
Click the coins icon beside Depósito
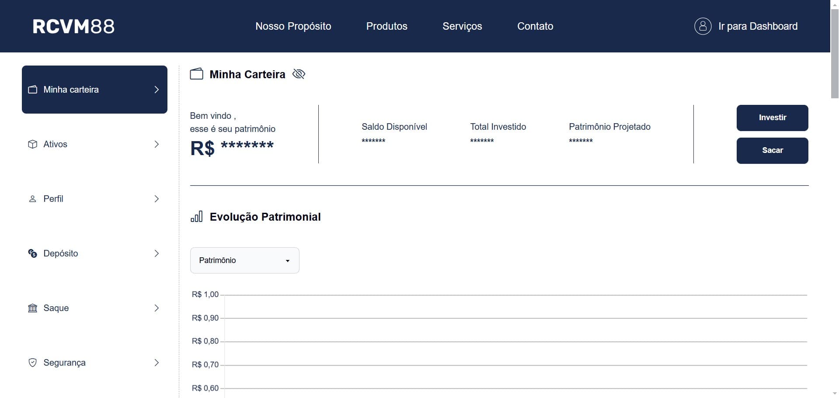33,253
